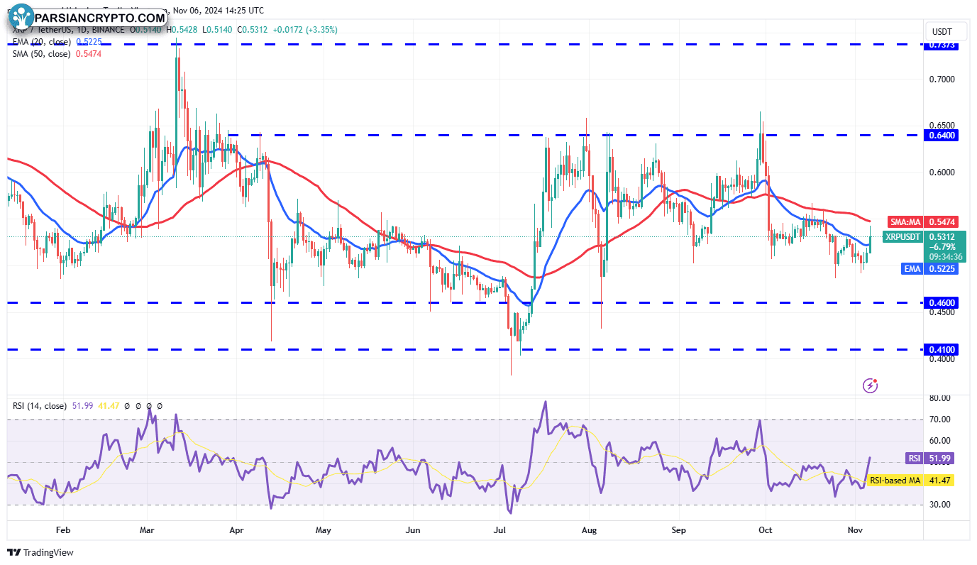Click the yellow RSI-based MA 41.47 label
This screenshot has width=977, height=565.
pyautogui.click(x=911, y=481)
